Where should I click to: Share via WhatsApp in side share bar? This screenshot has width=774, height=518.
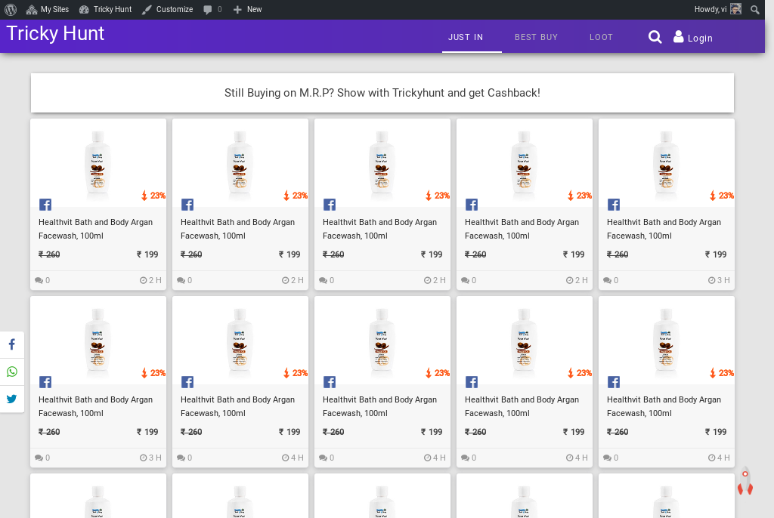[12, 372]
